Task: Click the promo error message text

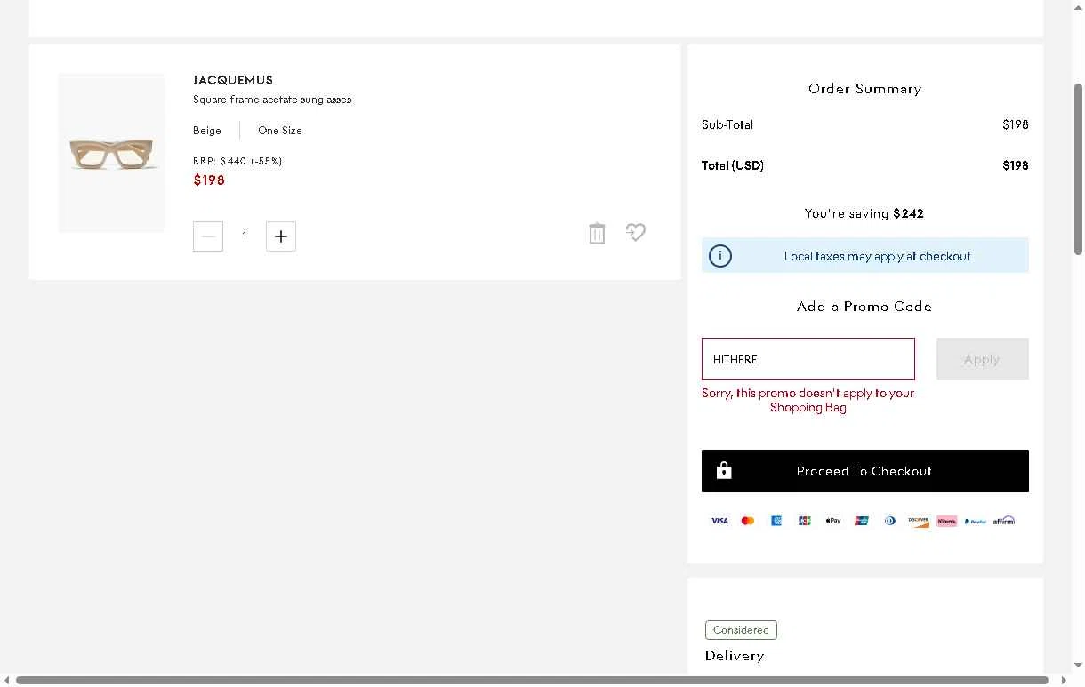Action: 808,400
